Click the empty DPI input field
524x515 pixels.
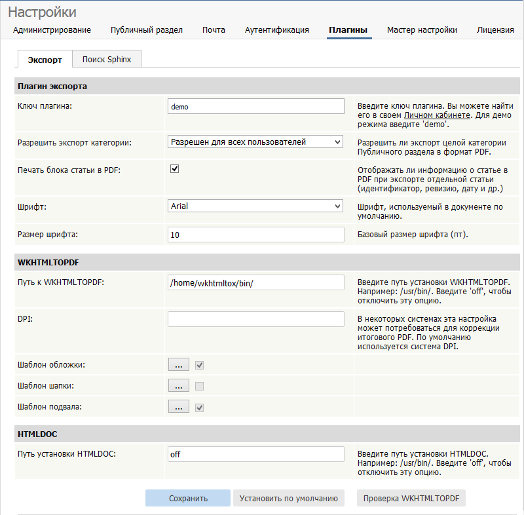pyautogui.click(x=256, y=319)
